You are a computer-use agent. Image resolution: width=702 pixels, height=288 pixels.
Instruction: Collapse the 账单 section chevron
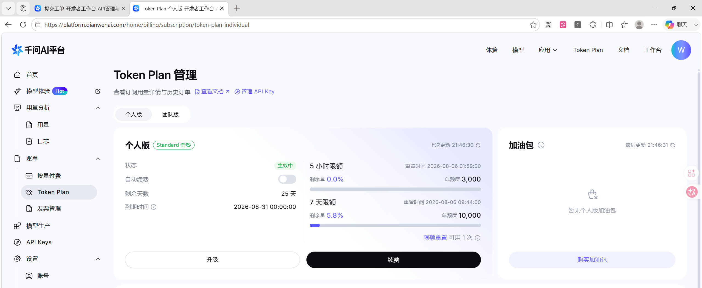point(98,159)
